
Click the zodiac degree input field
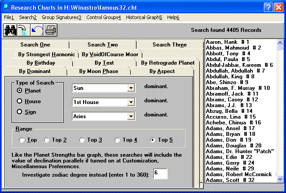pyautogui.click(x=160, y=174)
